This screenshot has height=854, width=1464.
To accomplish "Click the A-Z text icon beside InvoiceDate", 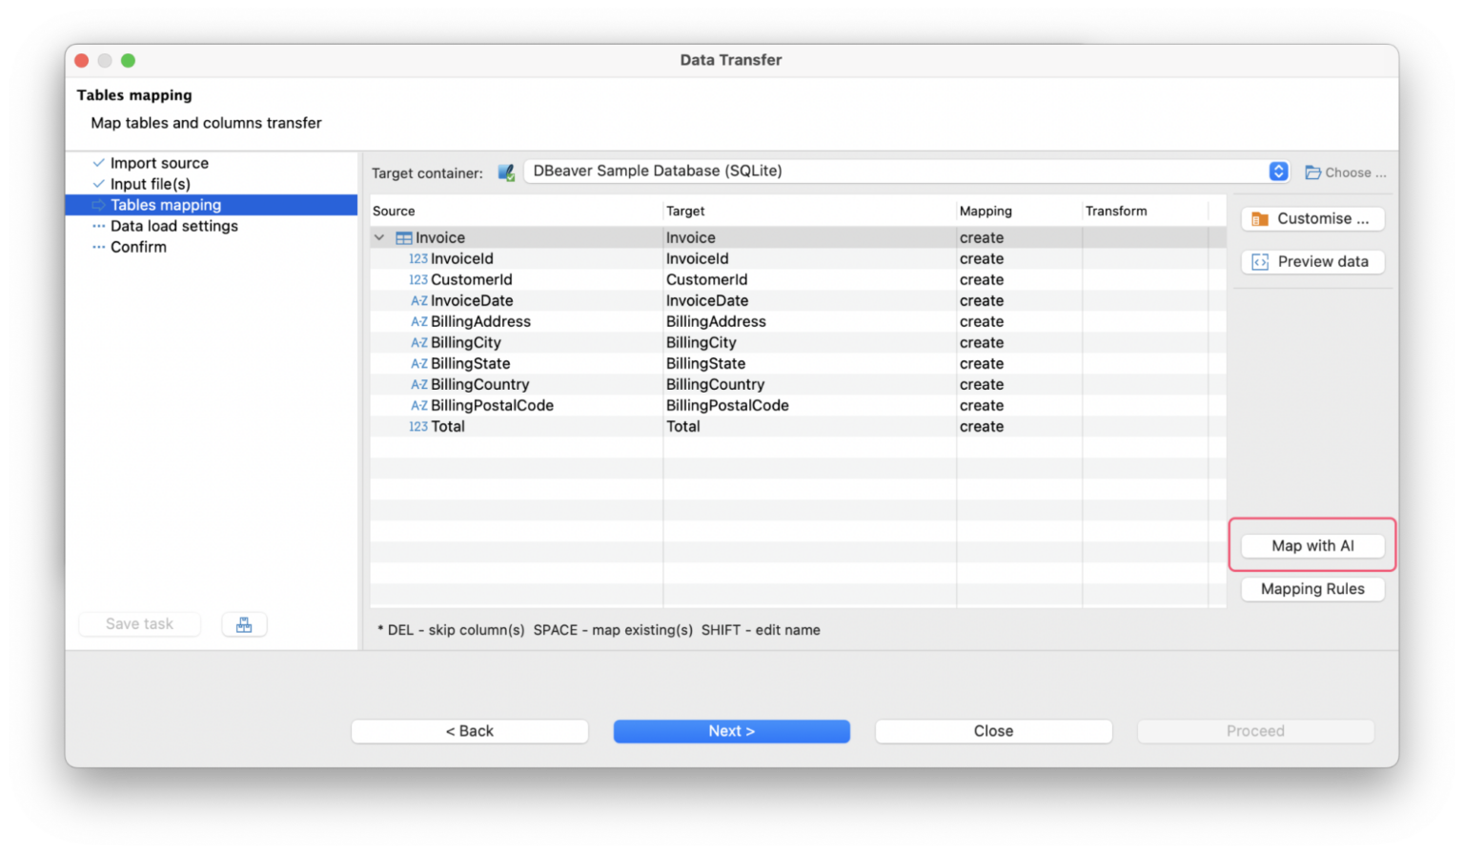I will click(x=418, y=300).
